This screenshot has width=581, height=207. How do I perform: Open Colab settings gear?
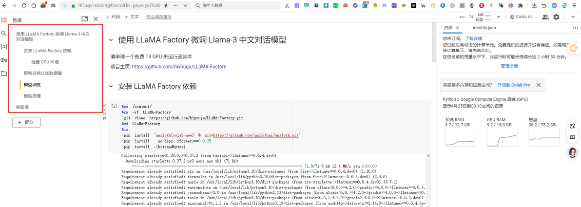[x=556, y=17]
